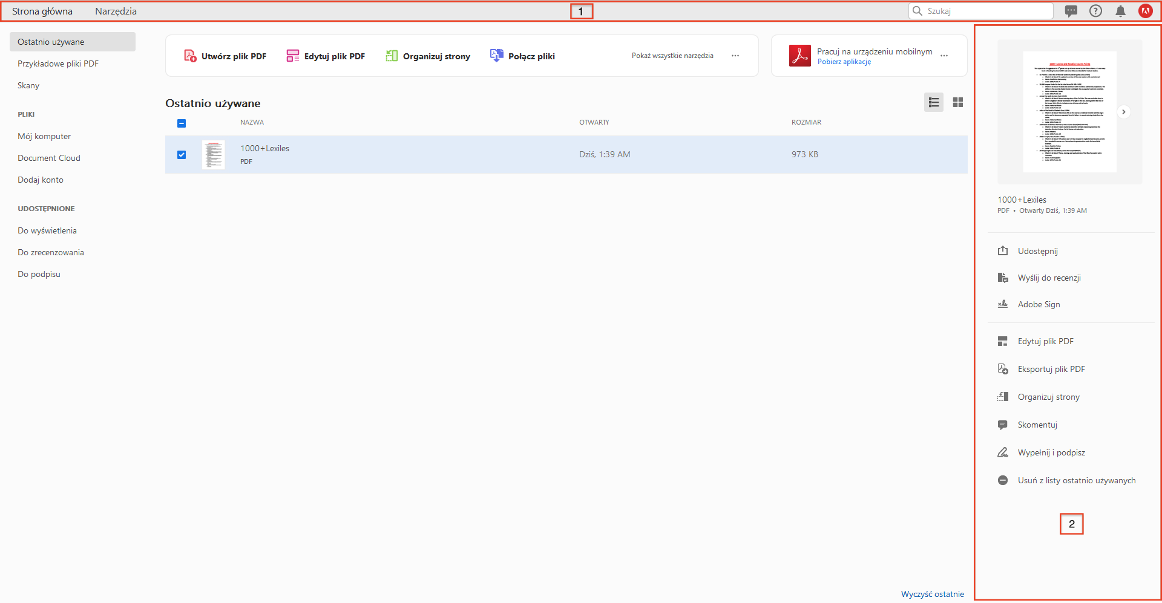
Task: Select Ostatnio używane in the sidebar
Action: (73, 42)
